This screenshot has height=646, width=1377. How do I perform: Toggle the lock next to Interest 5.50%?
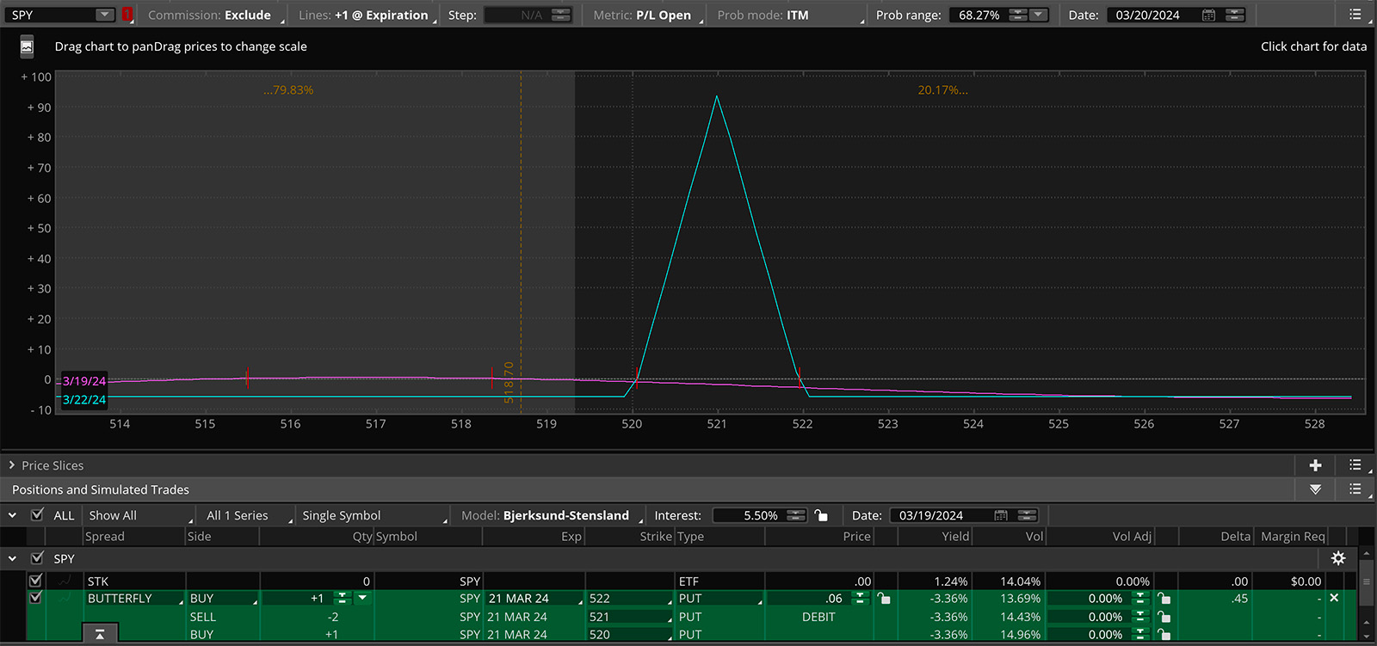tap(821, 515)
